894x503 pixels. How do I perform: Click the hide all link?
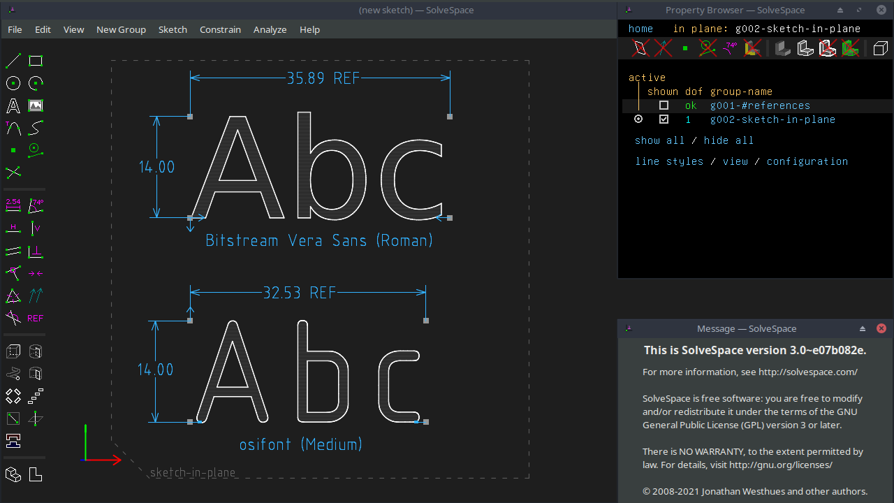(x=728, y=140)
